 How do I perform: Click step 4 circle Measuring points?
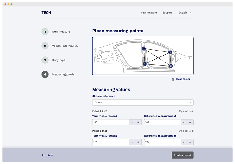pos(45,74)
